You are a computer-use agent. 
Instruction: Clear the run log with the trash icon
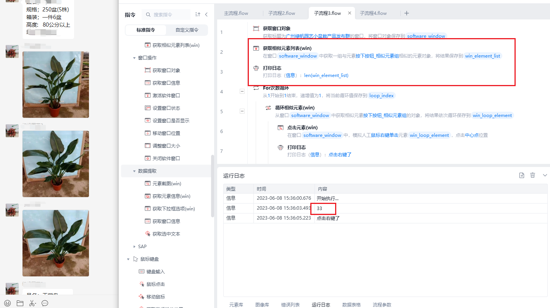pyautogui.click(x=533, y=175)
